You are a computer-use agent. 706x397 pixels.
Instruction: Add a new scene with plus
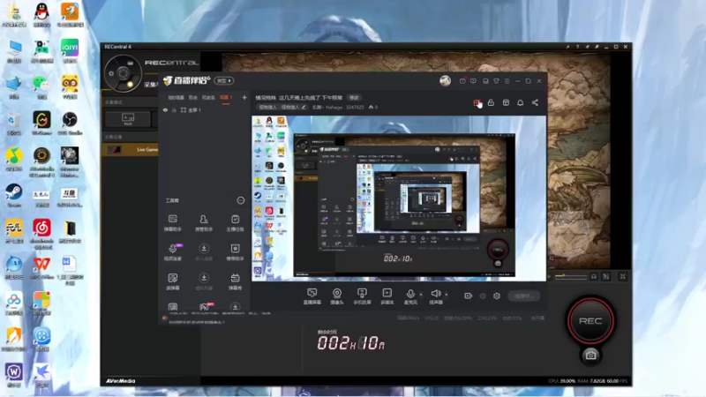click(x=244, y=97)
